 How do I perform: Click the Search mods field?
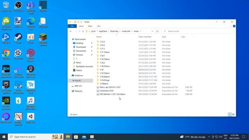(x=198, y=31)
